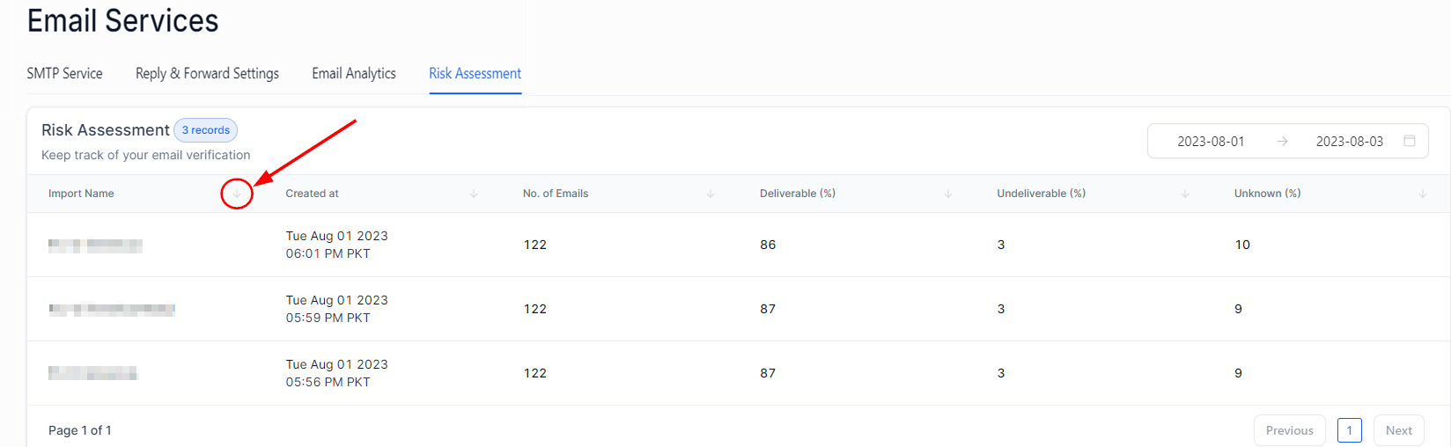
Task: Select page number 1 button
Action: tap(1349, 430)
